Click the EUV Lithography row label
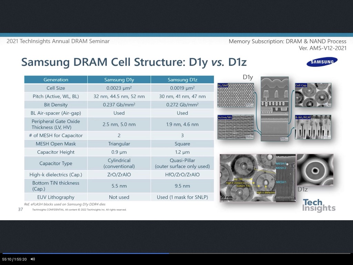Viewport: 353px width, 265px height. point(56,197)
